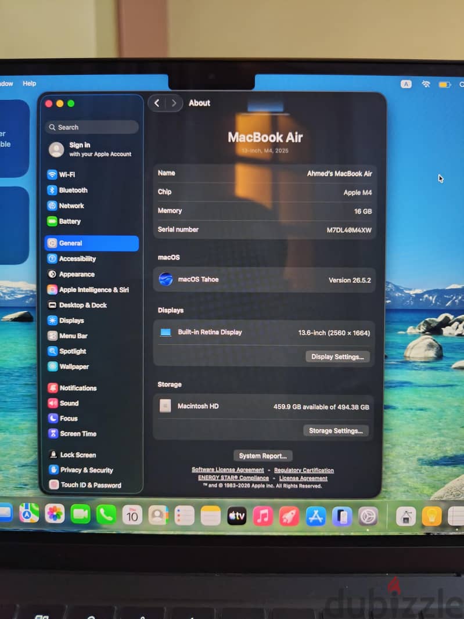The image size is (464, 619).
Task: Select Spotlight in the sidebar
Action: coord(92,351)
